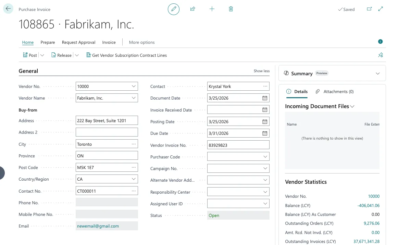This screenshot has height=245, width=399.
Task: Click Show less link
Action: coord(261,71)
